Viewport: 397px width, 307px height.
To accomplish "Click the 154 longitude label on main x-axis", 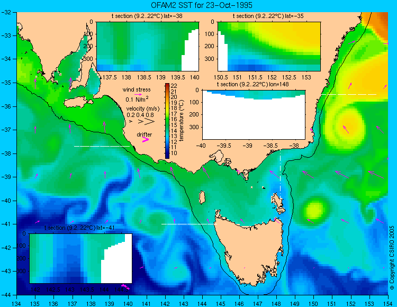I will pos(388,303).
